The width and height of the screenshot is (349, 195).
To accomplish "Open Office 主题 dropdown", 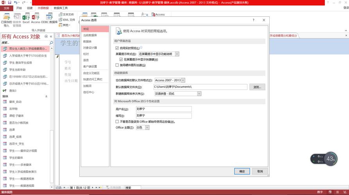I will click(x=147, y=128).
